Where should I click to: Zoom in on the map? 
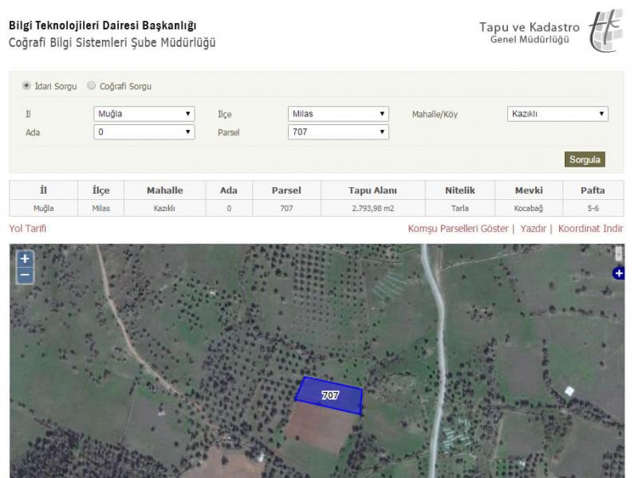tap(25, 259)
